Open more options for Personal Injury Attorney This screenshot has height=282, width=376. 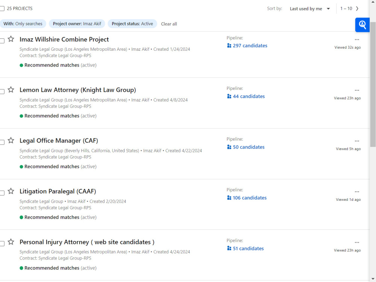(x=357, y=243)
